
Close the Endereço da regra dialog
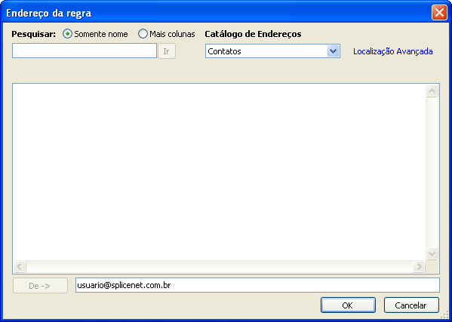(439, 13)
